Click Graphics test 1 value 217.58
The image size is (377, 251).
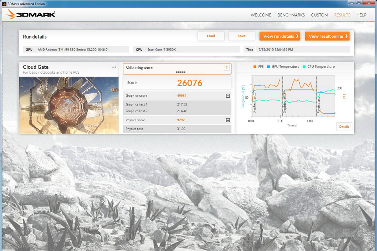click(x=182, y=104)
